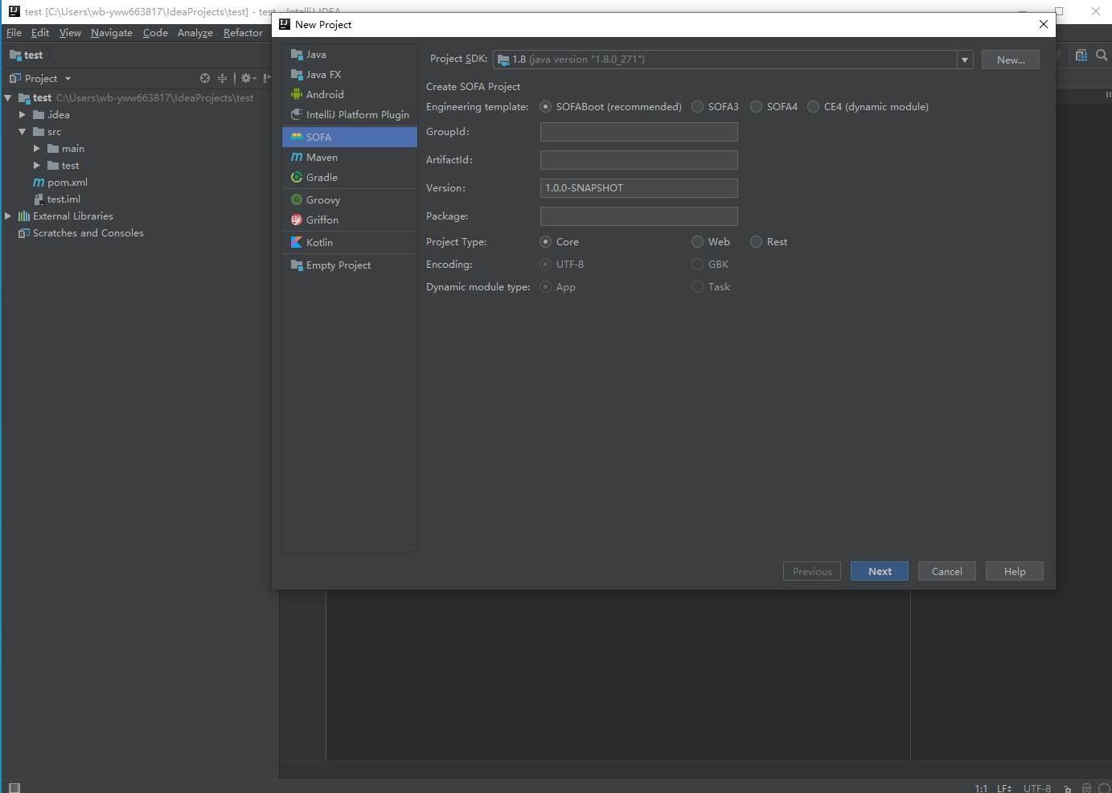Open View menu

pos(70,33)
